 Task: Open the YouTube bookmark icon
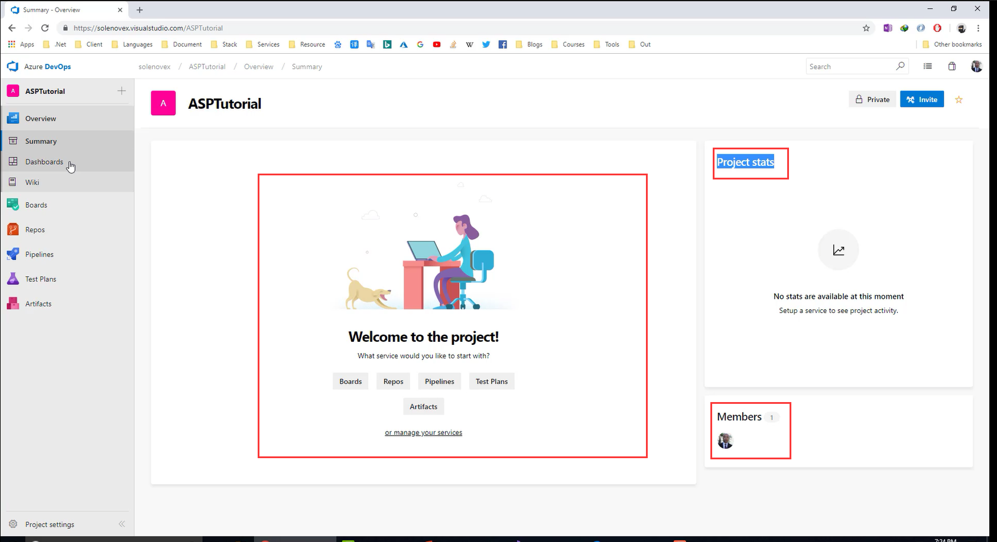tap(437, 44)
